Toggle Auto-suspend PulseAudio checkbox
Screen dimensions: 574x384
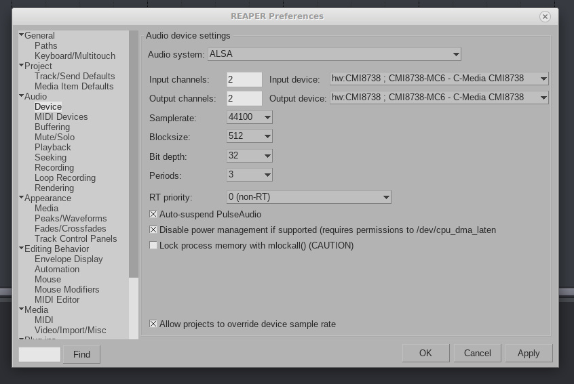tap(153, 214)
